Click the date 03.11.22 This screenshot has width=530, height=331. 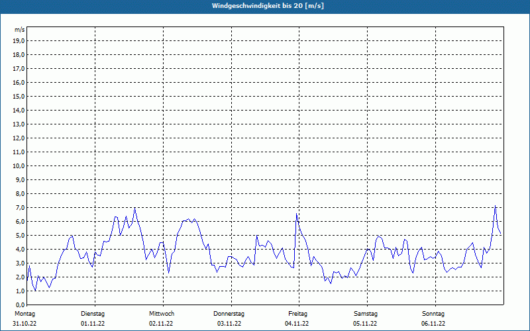(x=229, y=324)
